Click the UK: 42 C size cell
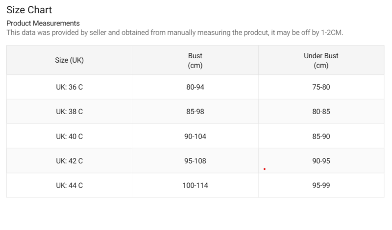 [69, 161]
